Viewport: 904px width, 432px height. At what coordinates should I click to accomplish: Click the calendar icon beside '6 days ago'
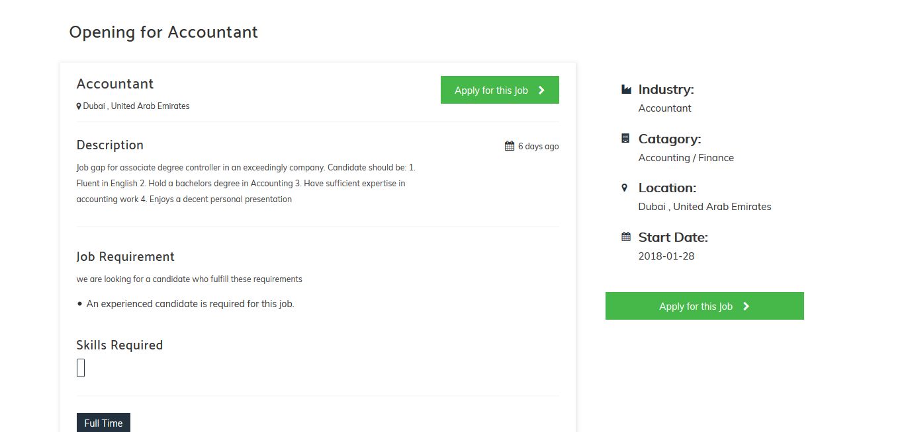point(510,146)
